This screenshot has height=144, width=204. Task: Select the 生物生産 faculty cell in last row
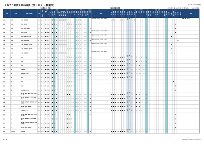pos(13,131)
